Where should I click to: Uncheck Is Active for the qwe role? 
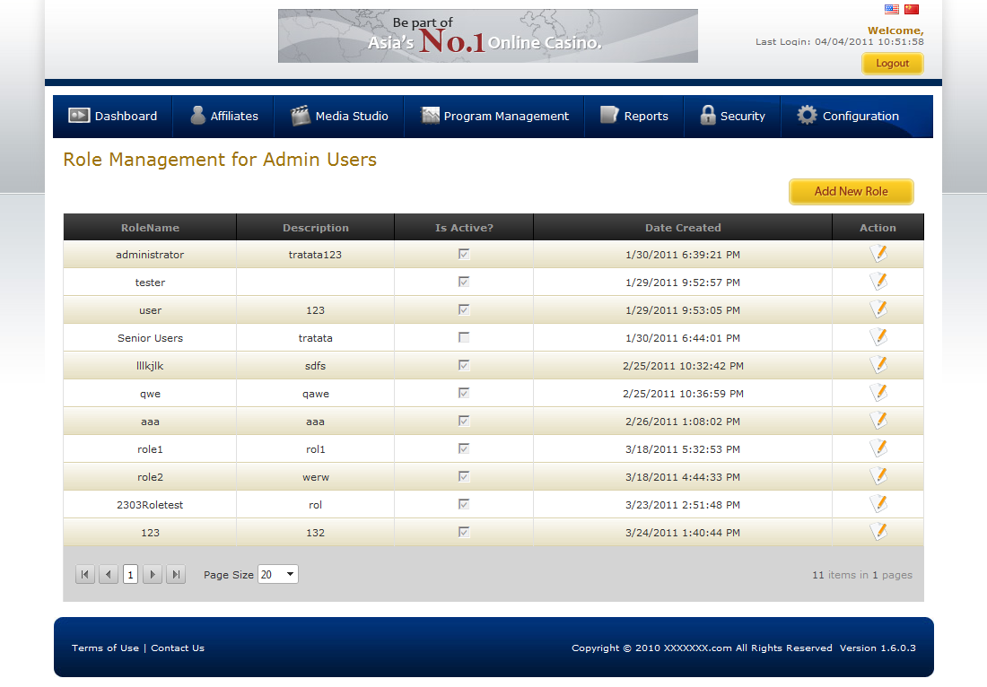click(464, 394)
